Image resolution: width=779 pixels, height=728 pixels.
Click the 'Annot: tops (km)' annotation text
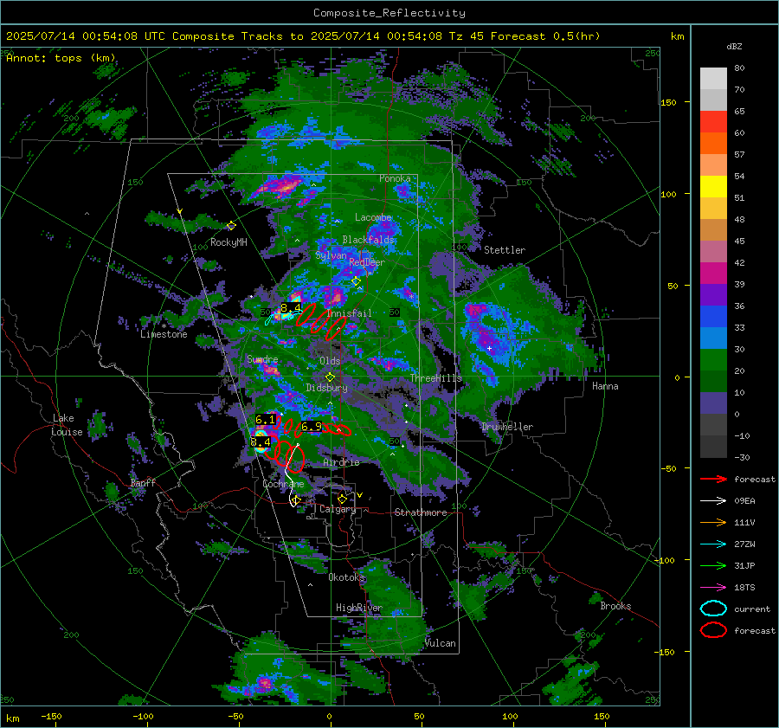pos(61,58)
